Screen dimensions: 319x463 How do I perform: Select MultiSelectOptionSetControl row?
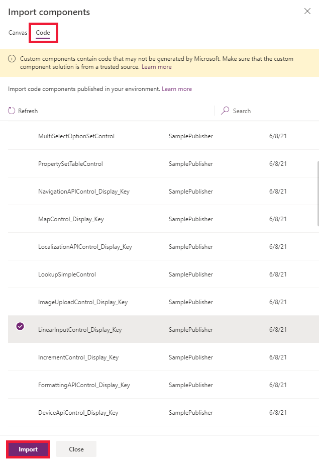pos(76,136)
